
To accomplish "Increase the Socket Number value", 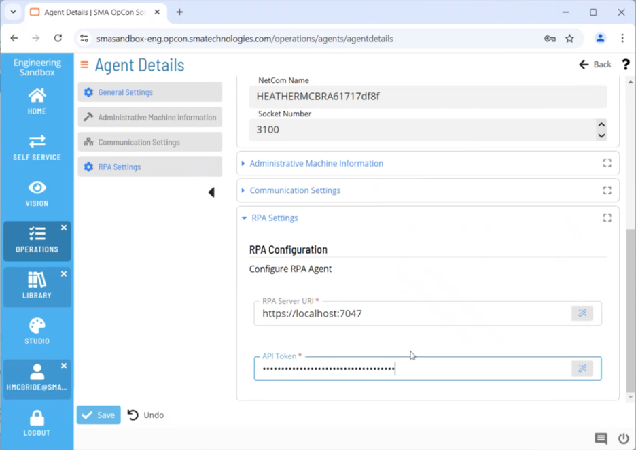I will tap(601, 124).
